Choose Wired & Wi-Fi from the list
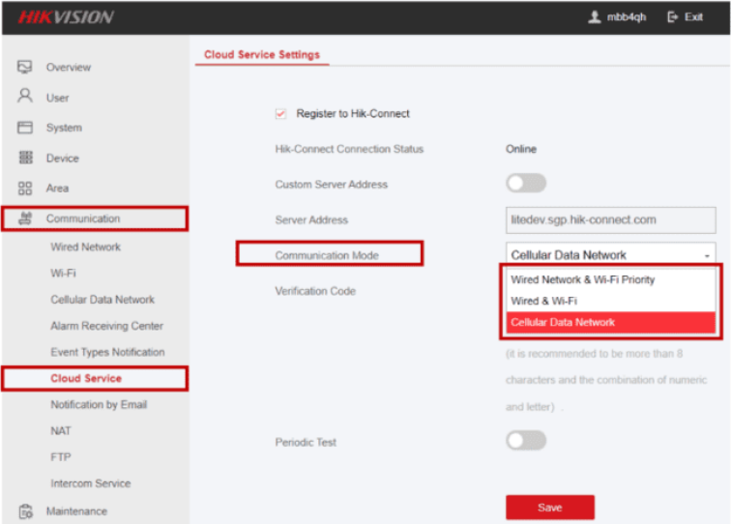Viewport: 731px width, 524px height. coord(543,301)
